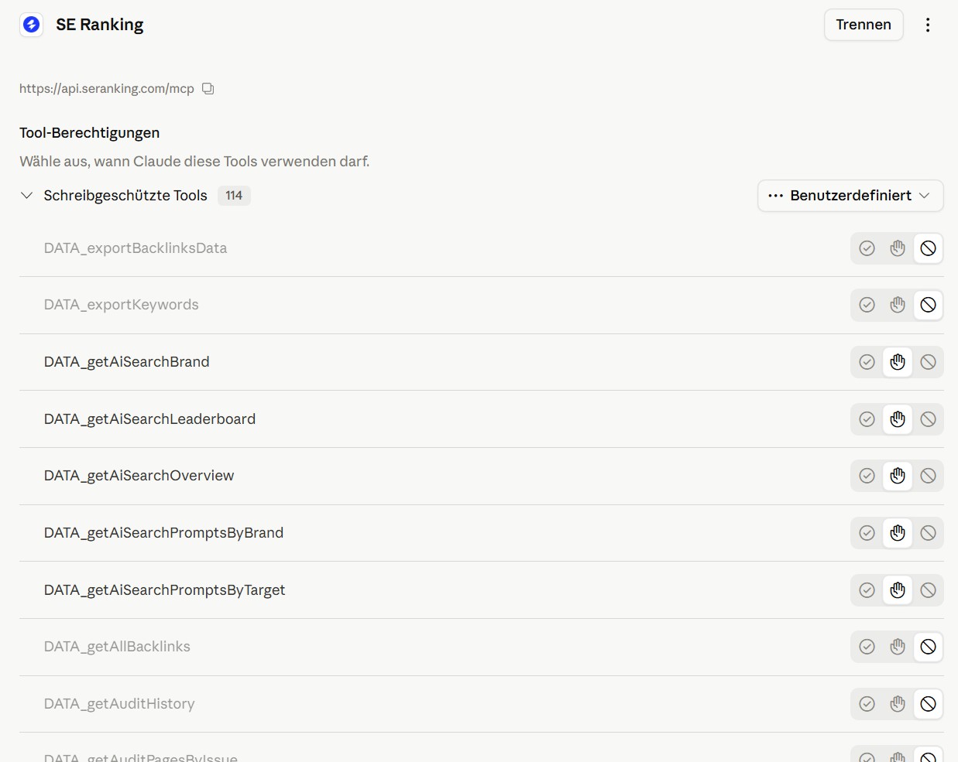Select hand icon for DATA_getAiSearchBrand

point(898,362)
